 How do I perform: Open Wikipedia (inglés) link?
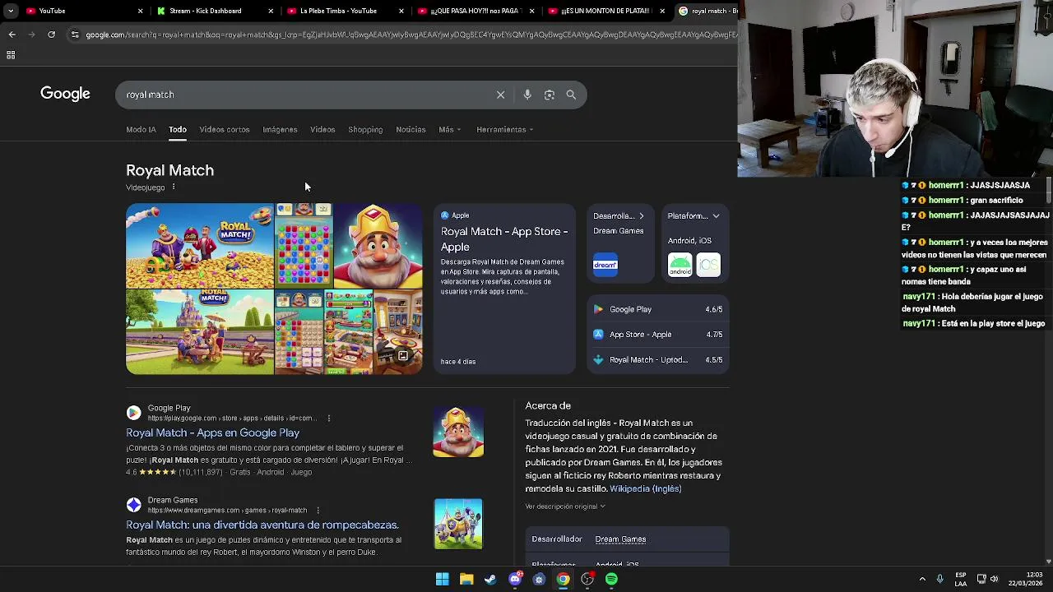(645, 489)
